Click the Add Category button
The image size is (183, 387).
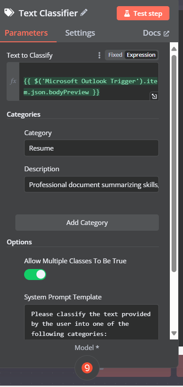pos(87,223)
